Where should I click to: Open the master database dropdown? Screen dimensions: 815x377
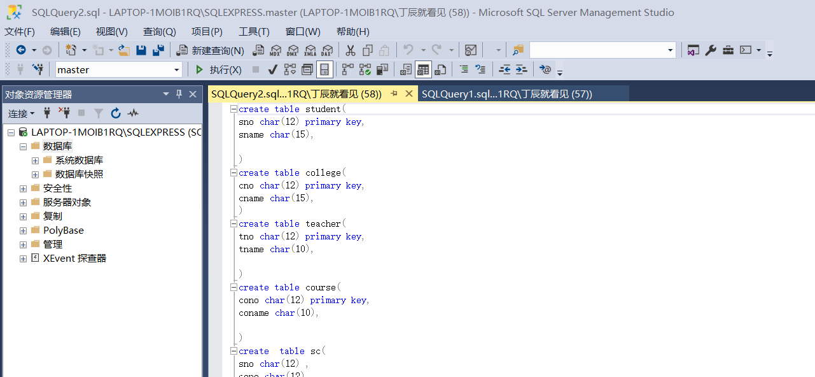pyautogui.click(x=176, y=70)
